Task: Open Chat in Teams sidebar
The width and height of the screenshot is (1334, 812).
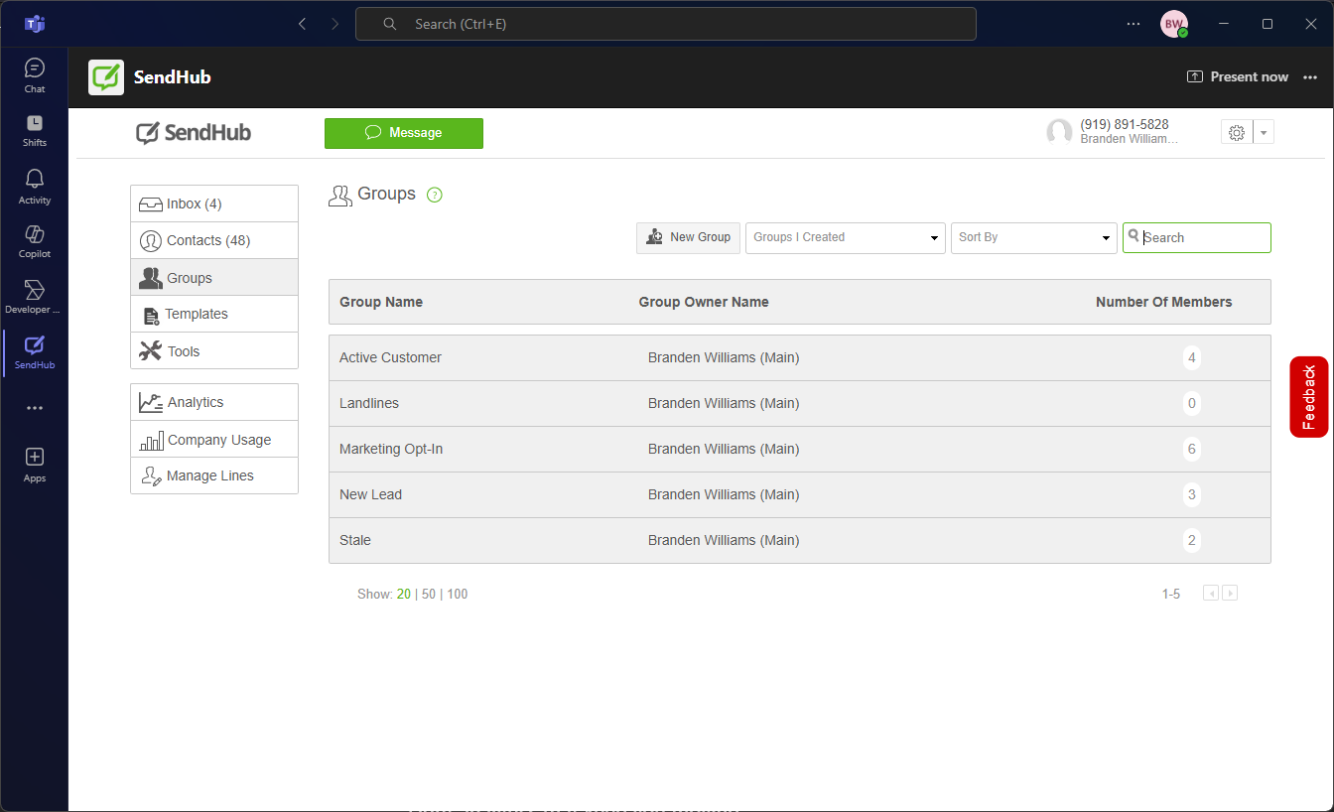Action: pos(35,75)
